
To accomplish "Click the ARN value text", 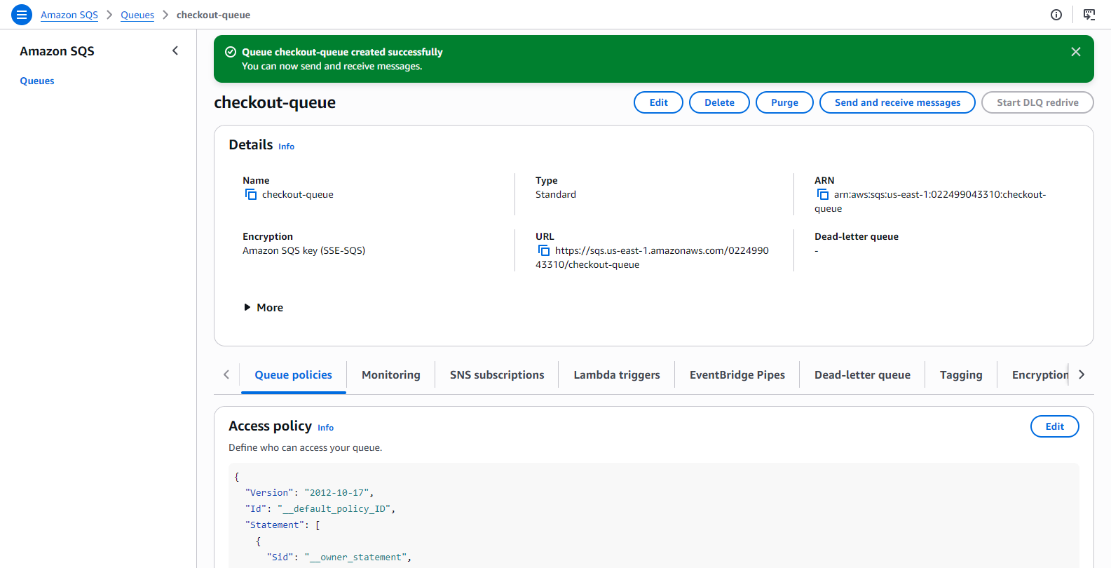I will pyautogui.click(x=930, y=201).
